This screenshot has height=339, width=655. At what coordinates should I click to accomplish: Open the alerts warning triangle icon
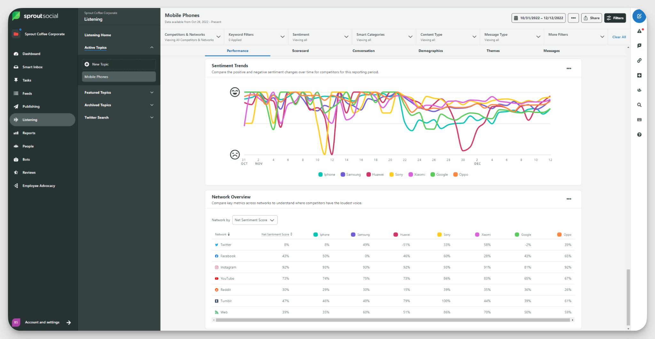click(639, 31)
